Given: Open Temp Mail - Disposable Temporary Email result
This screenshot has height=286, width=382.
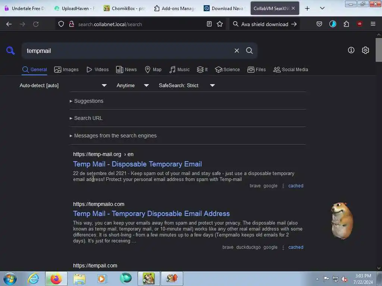Looking at the screenshot, I should 137,164.
